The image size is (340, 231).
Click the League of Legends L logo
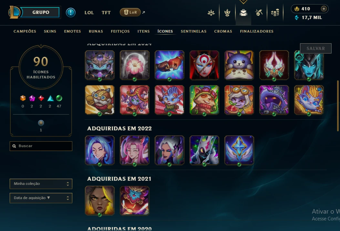pyautogui.click(x=14, y=12)
